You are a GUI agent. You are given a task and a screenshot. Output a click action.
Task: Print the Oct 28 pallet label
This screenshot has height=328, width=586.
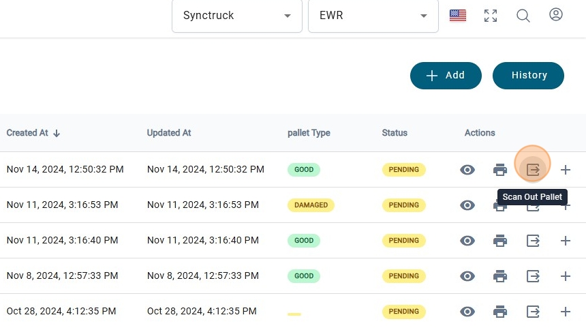[500, 312]
